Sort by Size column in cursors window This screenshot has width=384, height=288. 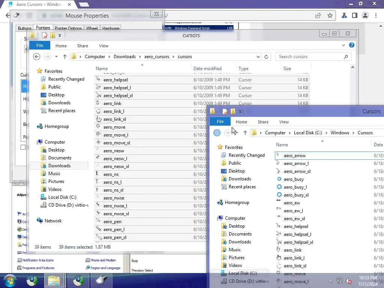pyautogui.click(x=287, y=69)
